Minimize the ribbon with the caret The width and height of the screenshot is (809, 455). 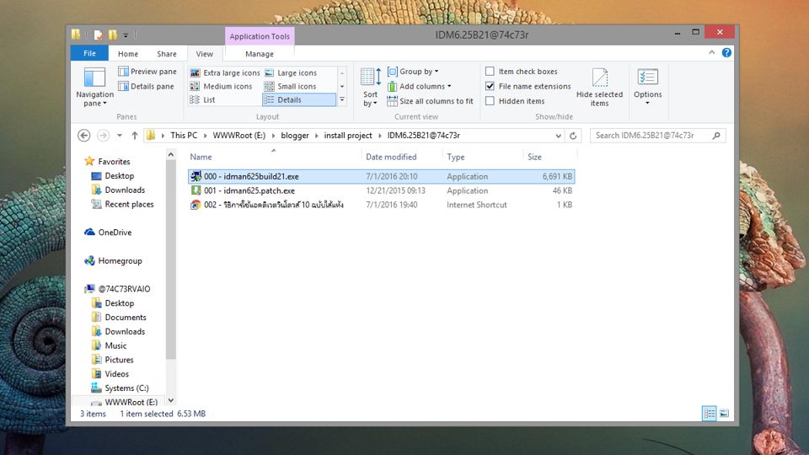click(712, 52)
